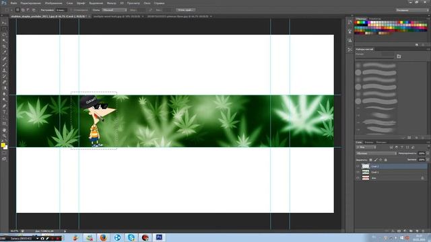Select the Gradient tool
The width and height of the screenshot is (431, 242).
[x=4, y=88]
